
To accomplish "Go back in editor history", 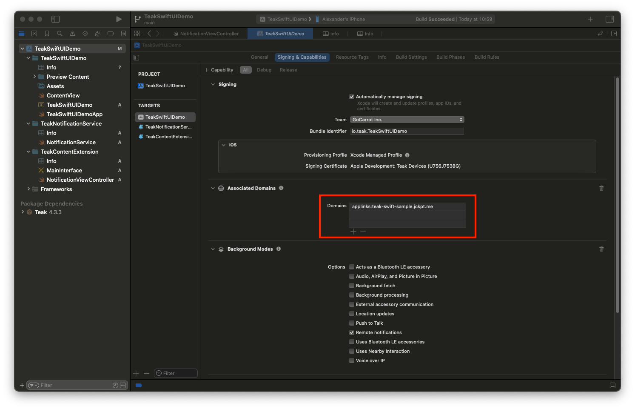I will [x=149, y=34].
